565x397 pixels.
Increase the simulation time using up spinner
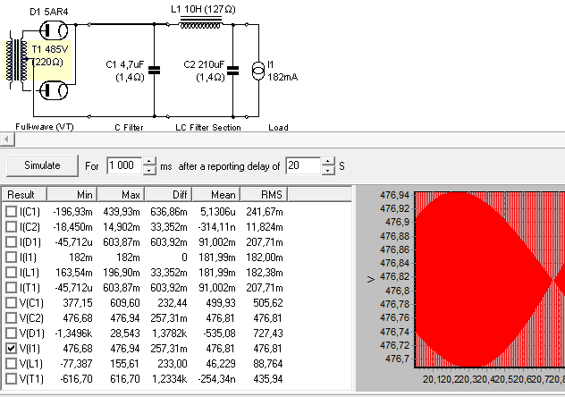point(149,161)
